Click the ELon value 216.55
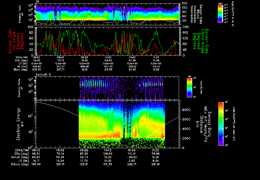The width and height of the screenshot is (260, 180). point(108,70)
